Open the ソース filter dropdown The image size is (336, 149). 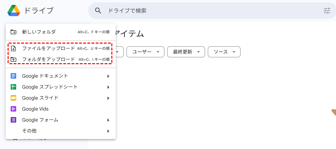coord(224,52)
